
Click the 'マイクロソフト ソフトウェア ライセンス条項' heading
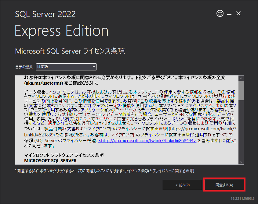click(x=64, y=155)
